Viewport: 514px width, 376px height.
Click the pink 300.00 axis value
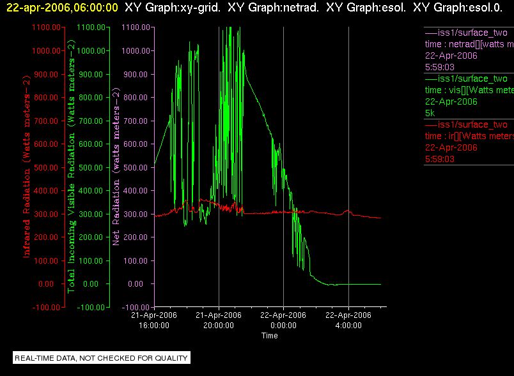pyautogui.click(x=136, y=214)
